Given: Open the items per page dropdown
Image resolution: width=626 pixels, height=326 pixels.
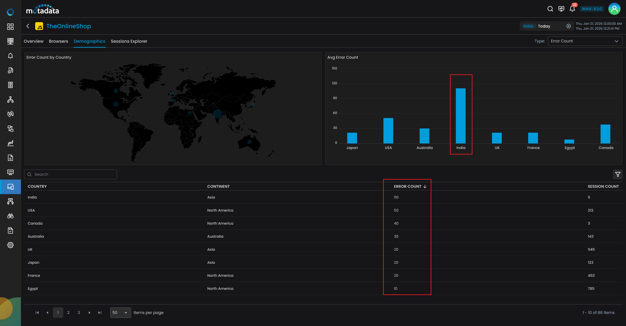Looking at the screenshot, I should tap(120, 313).
